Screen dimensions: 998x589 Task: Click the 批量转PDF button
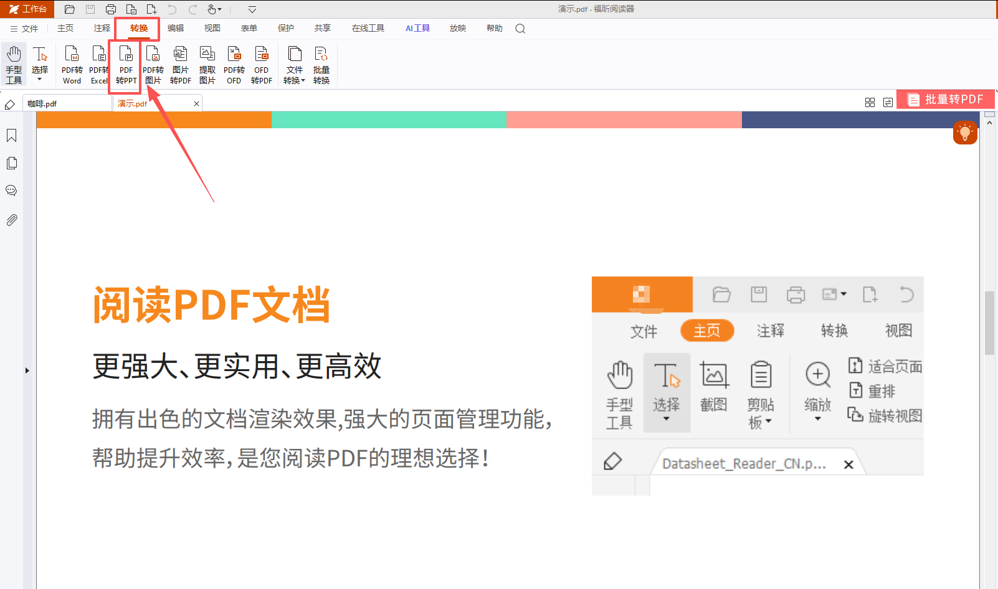[945, 100]
